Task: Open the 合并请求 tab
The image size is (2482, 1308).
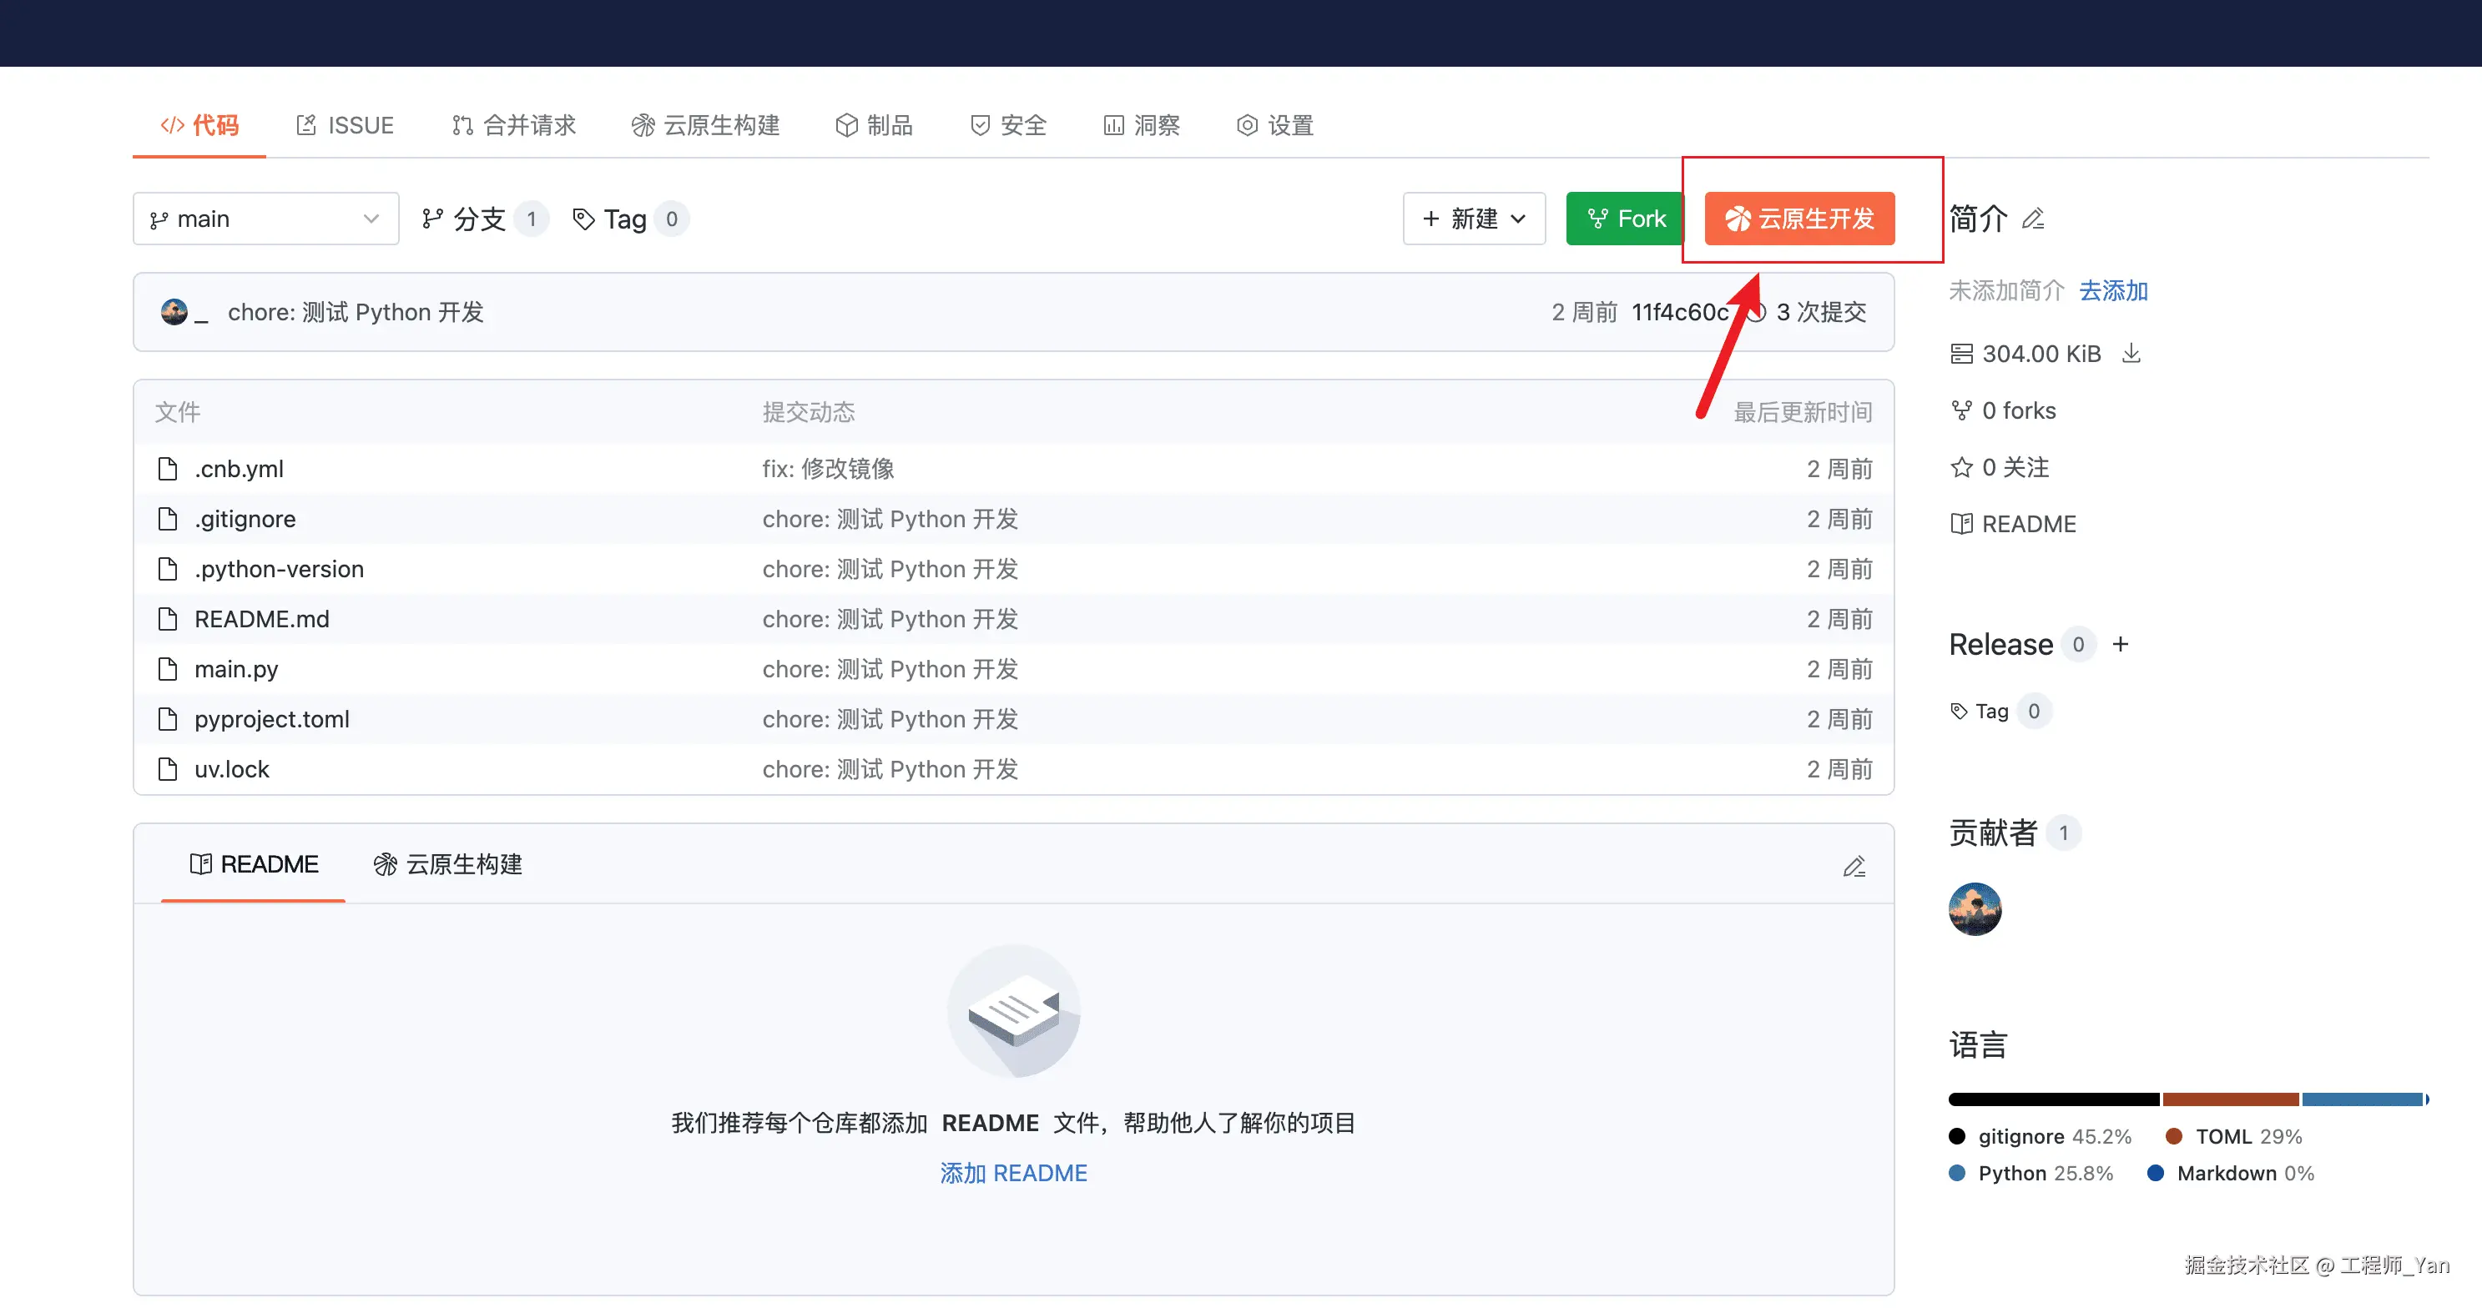Action: 513,125
